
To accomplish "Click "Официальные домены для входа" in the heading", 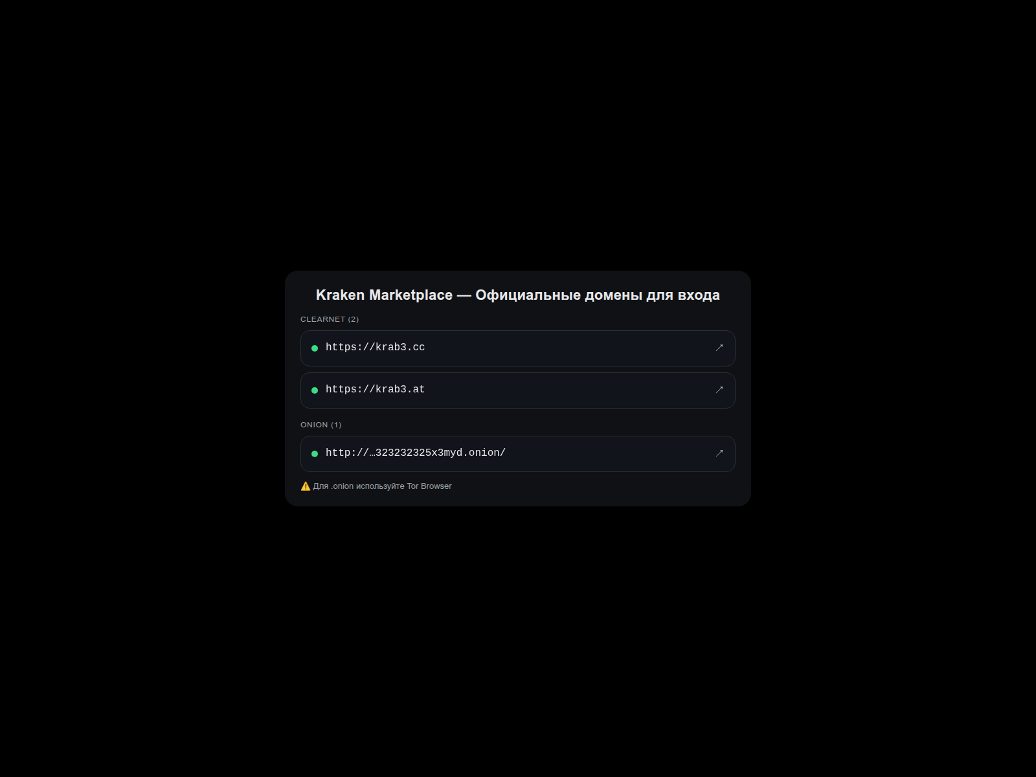I will (x=597, y=295).
